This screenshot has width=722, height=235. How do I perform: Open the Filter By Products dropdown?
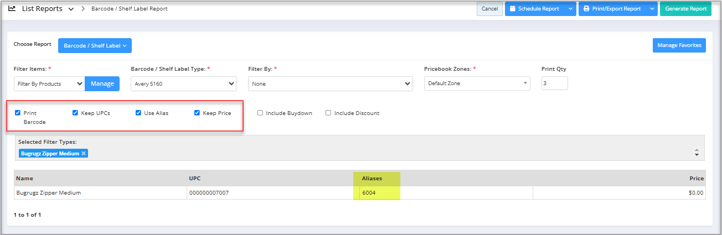[49, 83]
